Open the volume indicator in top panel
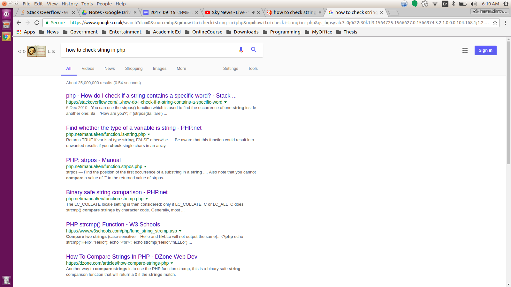The height and width of the screenshot is (287, 511). coord(474,4)
